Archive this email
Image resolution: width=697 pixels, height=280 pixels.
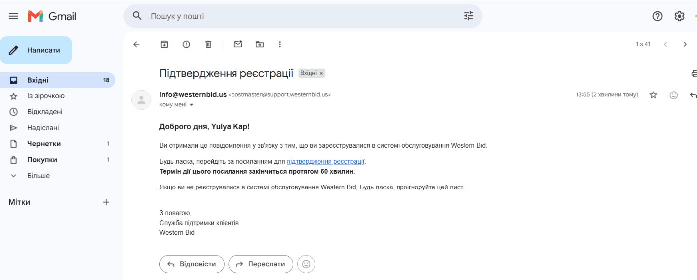[164, 44]
